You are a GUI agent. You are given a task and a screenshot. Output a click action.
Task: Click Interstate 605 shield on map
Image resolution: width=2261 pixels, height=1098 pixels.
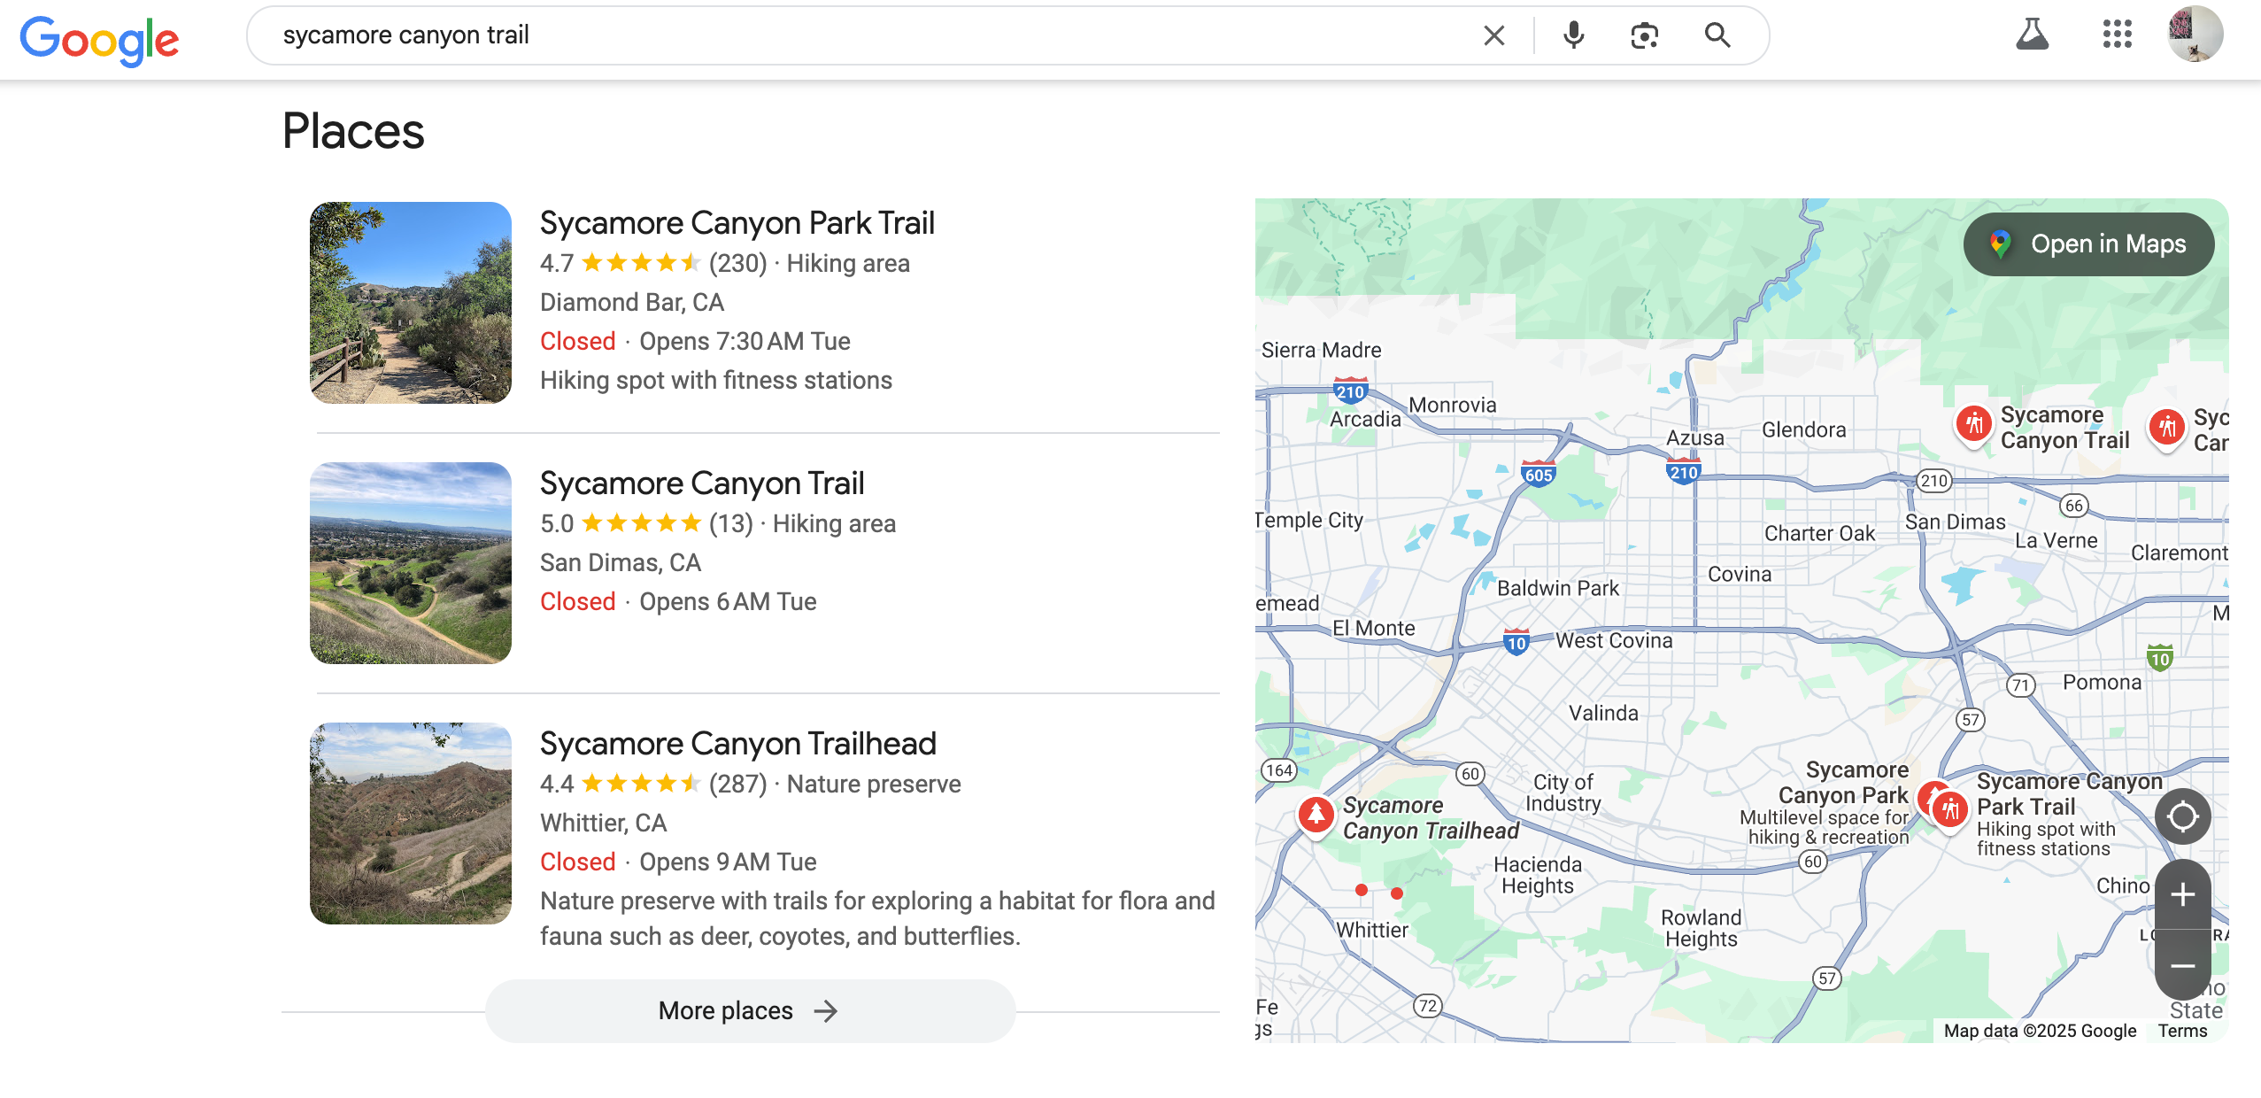tap(1538, 474)
